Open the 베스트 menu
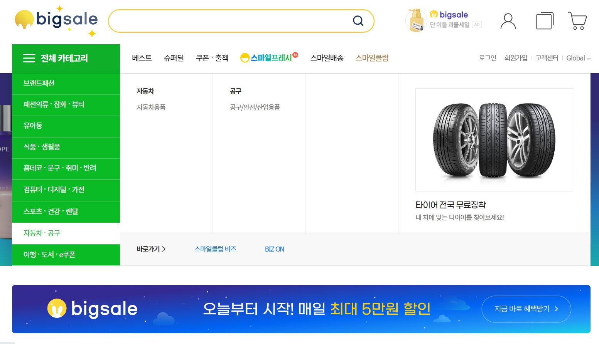 tap(142, 58)
